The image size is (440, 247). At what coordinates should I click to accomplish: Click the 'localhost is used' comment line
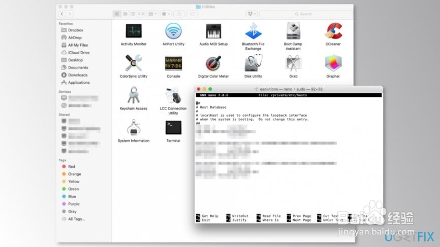click(252, 115)
